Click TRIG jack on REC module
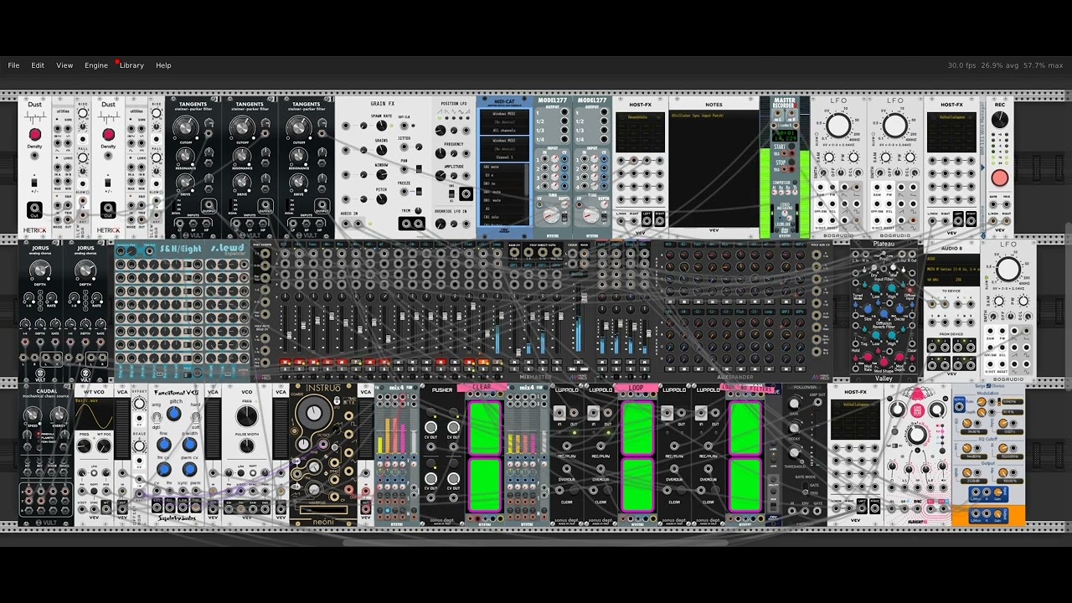The height and width of the screenshot is (603, 1072). (1006, 206)
